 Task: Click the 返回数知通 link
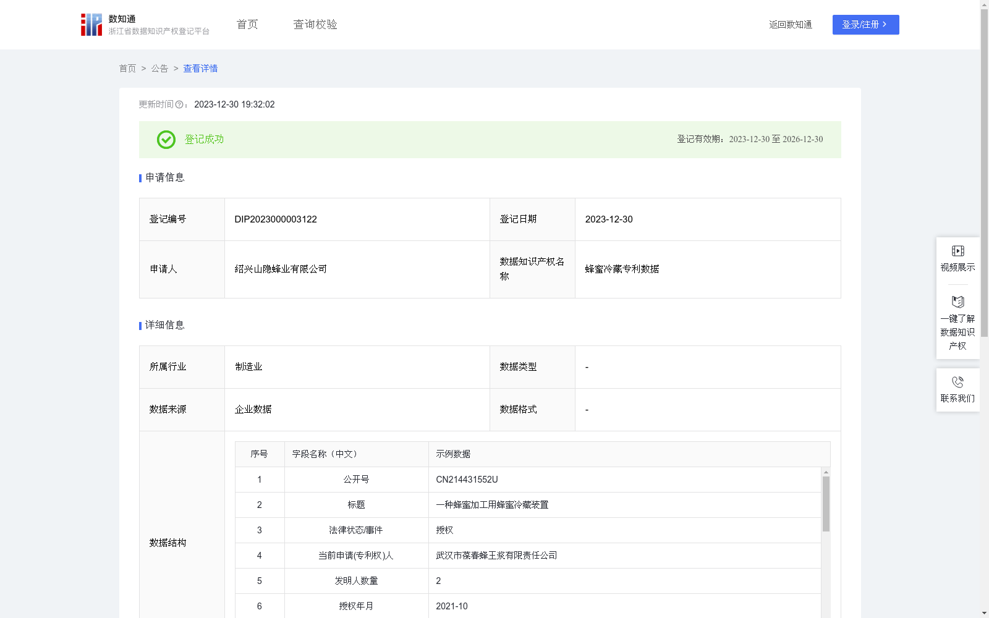[791, 25]
